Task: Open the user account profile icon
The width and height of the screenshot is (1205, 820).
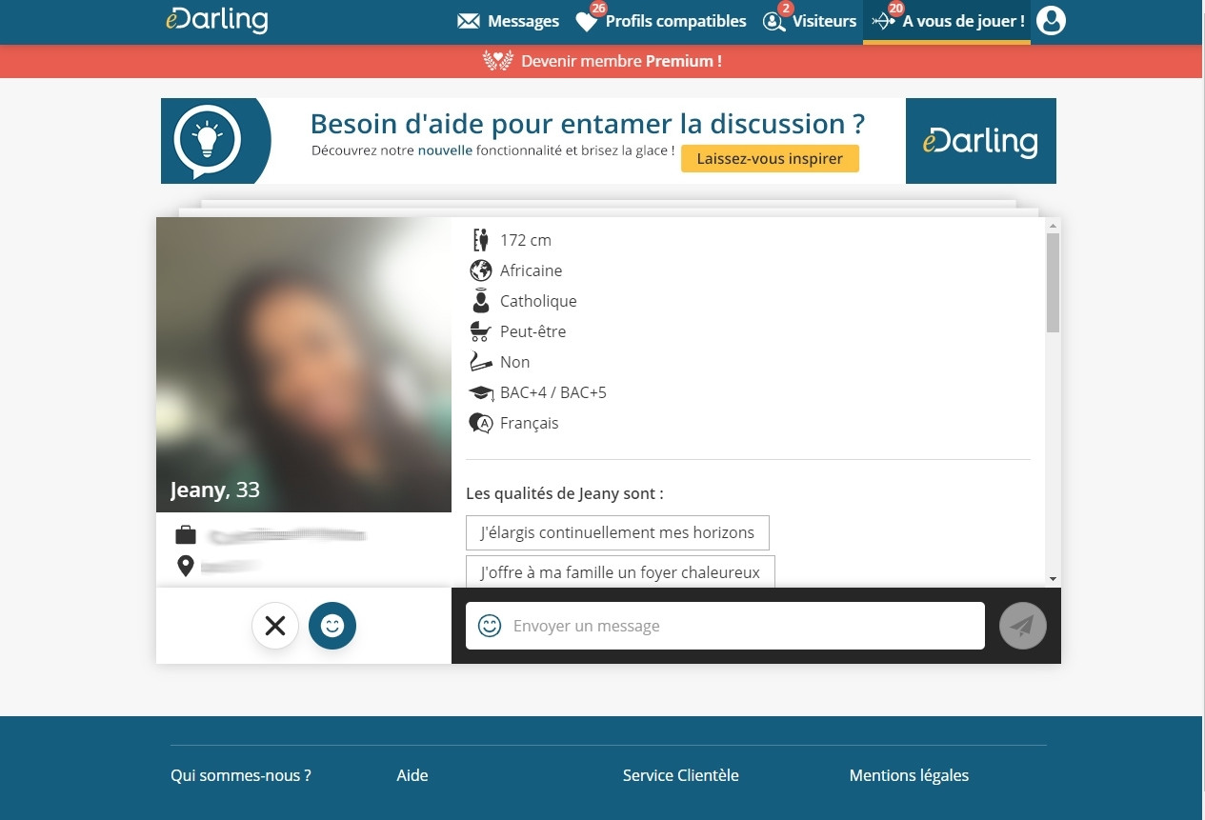Action: click(1050, 21)
